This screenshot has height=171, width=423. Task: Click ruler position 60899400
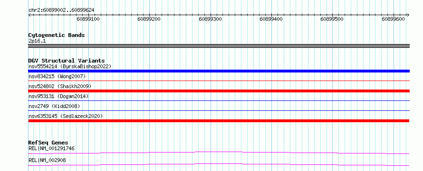[x=271, y=19]
